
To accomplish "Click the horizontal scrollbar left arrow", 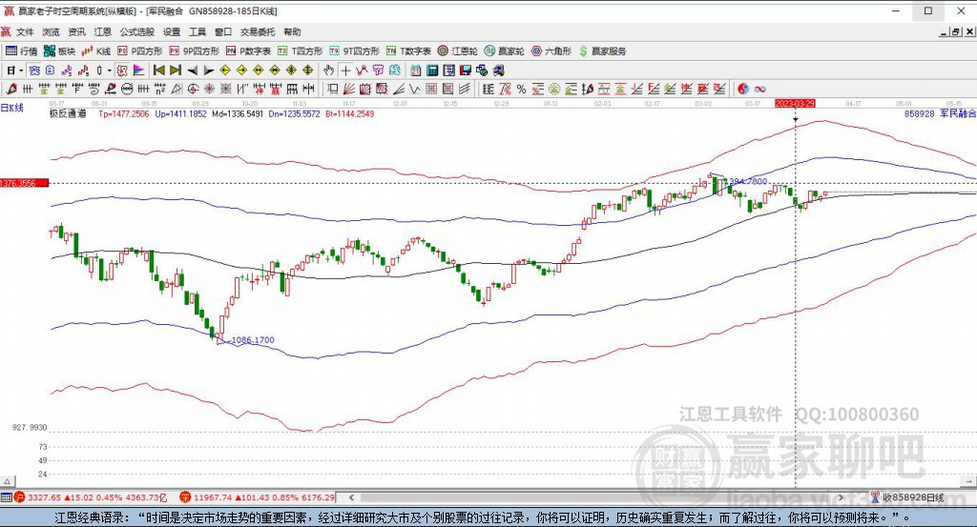I will pos(351,497).
